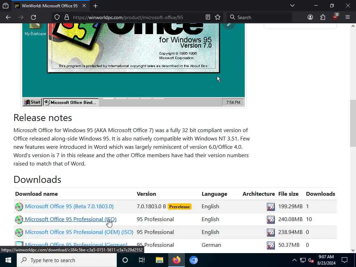The height and width of the screenshot is (267, 356).
Task: Click disc icon beside Office 95 Professional (ISO)
Action: [x=19, y=220]
